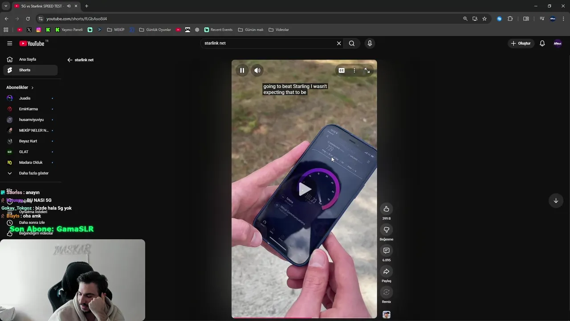Open the browser Extensions puzzle icon
The width and height of the screenshot is (570, 321).
tap(510, 19)
